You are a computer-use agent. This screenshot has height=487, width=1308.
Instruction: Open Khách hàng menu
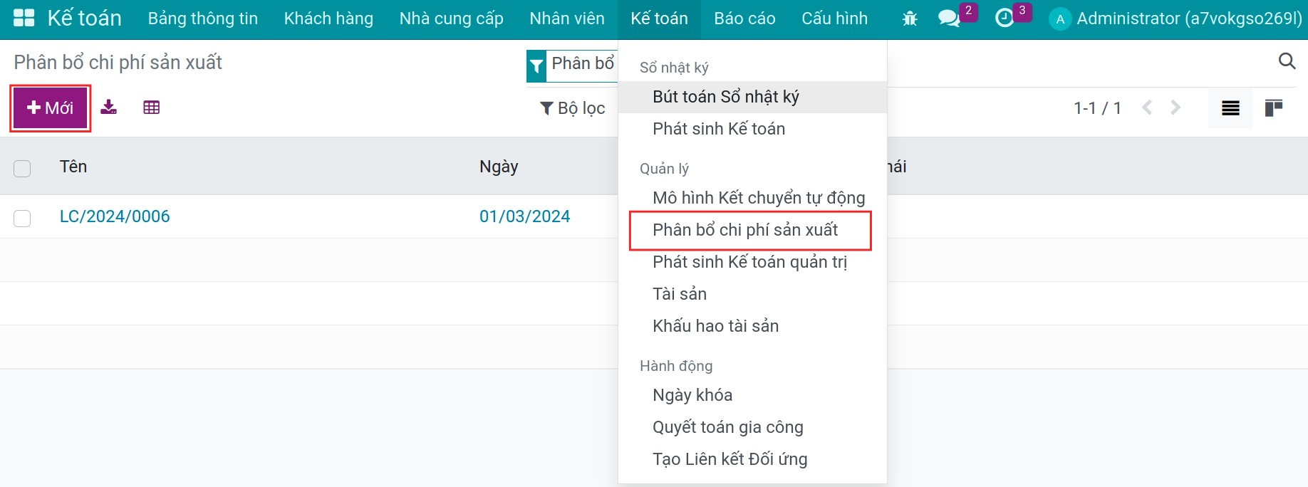coord(328,19)
